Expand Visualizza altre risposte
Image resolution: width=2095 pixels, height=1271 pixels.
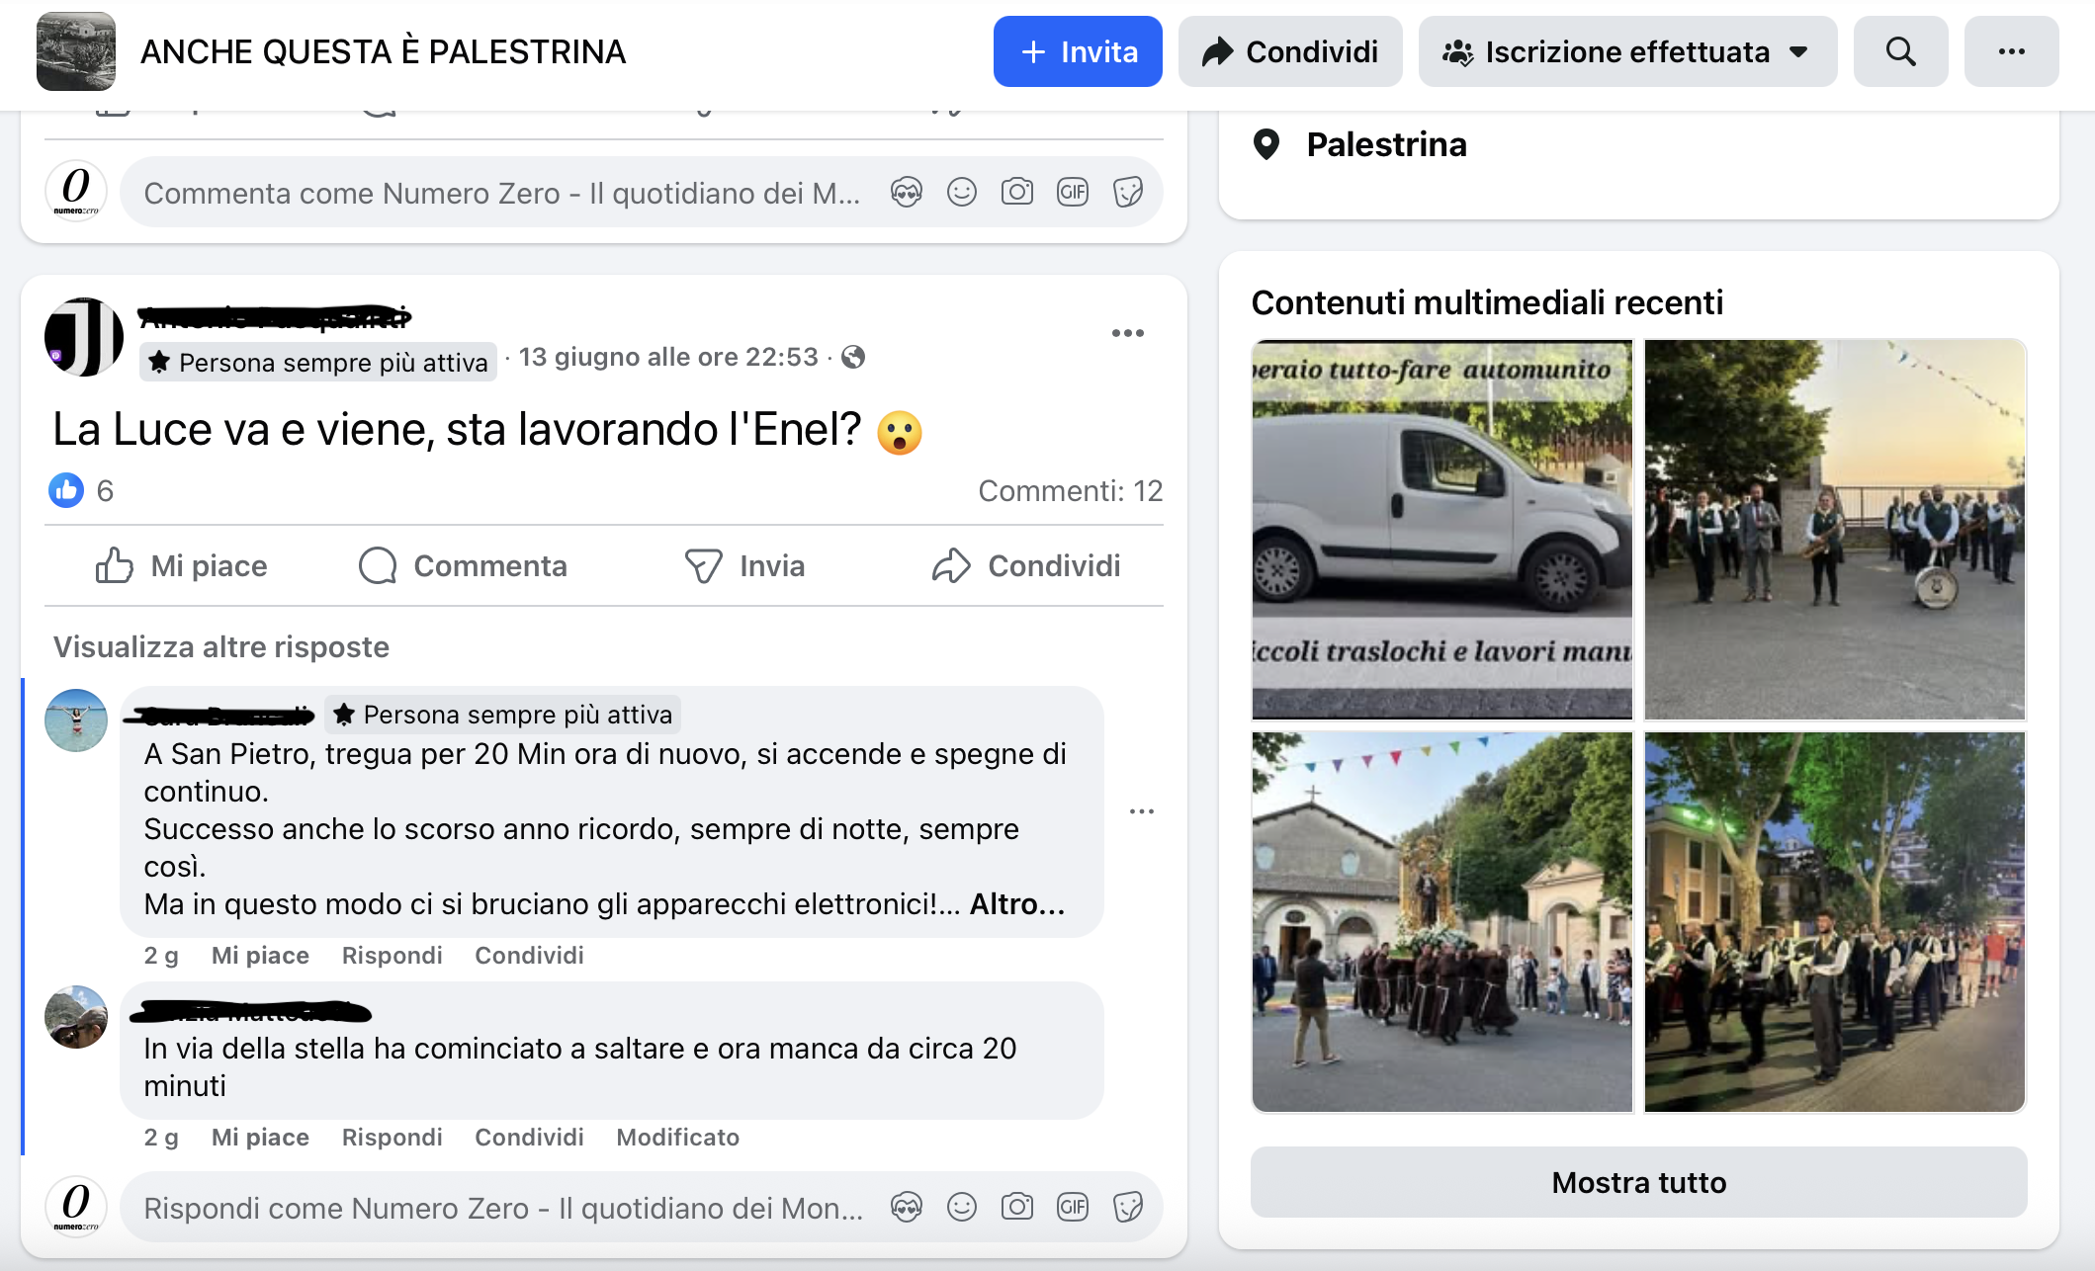pyautogui.click(x=221, y=647)
